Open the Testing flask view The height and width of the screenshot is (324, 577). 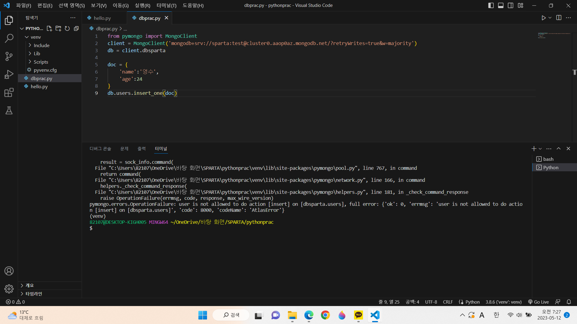[x=9, y=110]
